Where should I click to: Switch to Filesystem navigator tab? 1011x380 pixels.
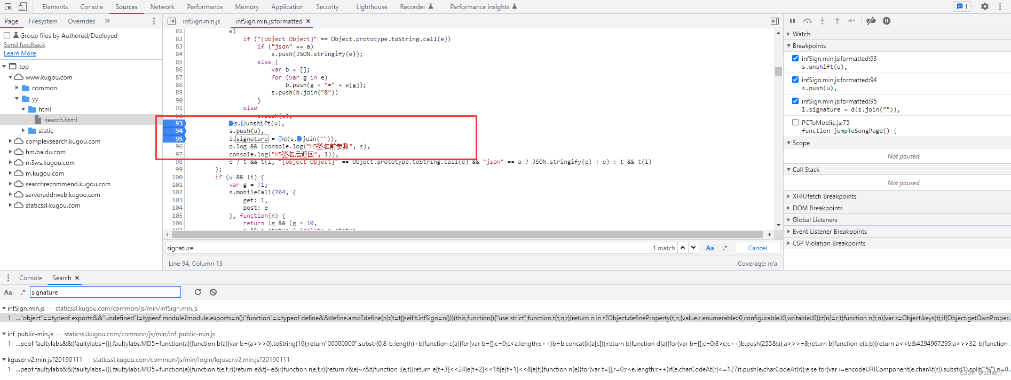43,21
